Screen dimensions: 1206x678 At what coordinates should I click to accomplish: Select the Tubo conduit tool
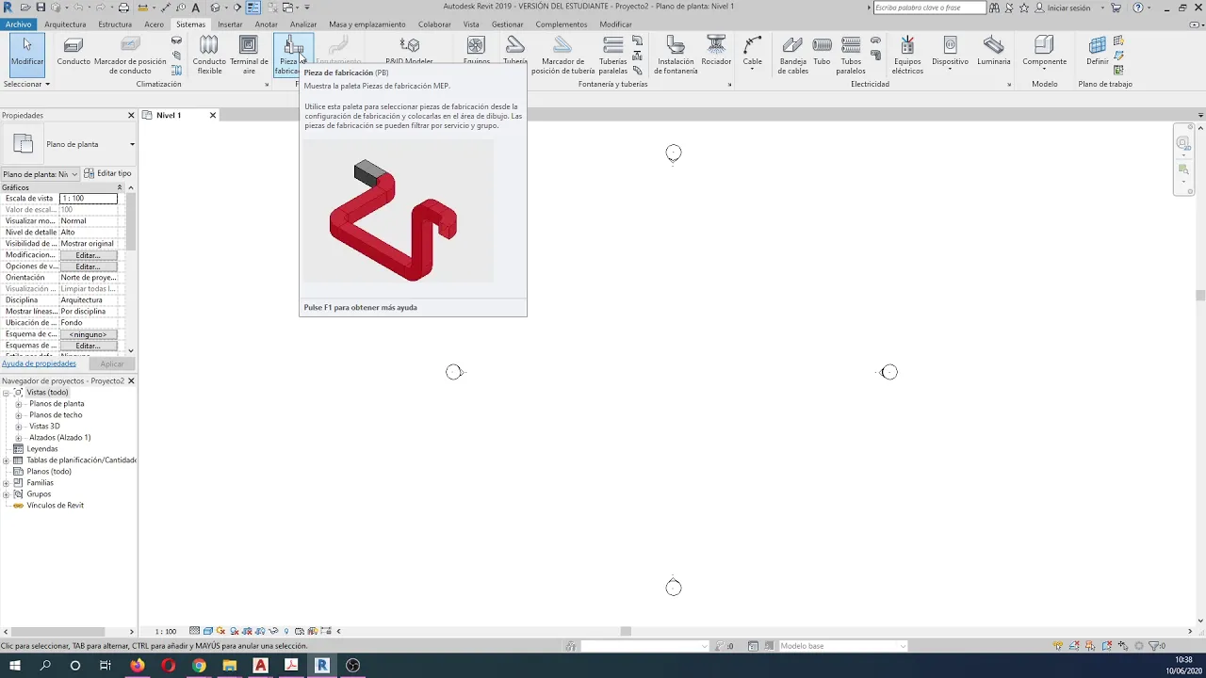822,52
